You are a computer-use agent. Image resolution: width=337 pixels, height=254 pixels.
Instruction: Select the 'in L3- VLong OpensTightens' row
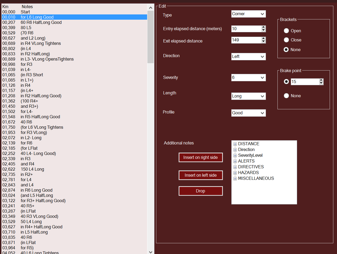click(x=74, y=59)
